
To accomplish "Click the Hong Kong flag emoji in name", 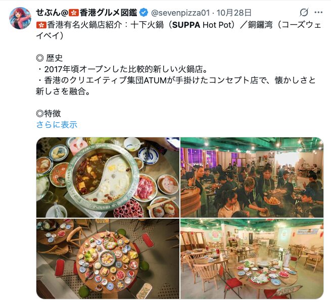I will 74,13.
